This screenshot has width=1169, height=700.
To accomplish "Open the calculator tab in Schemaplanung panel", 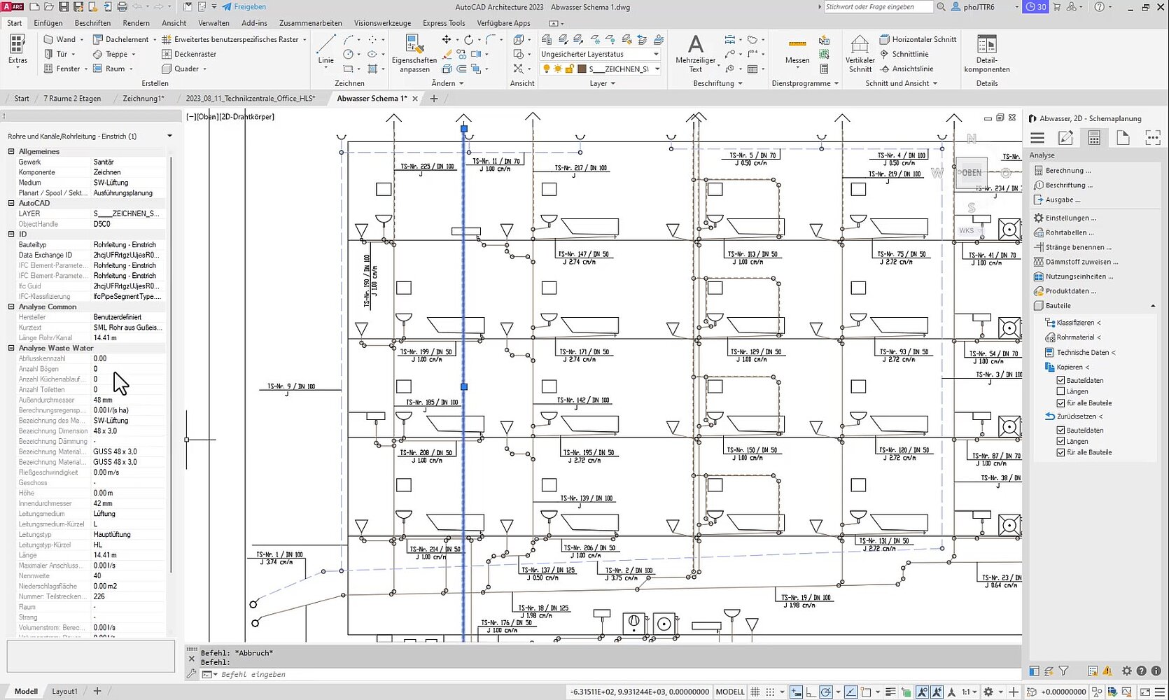I will 1094,138.
